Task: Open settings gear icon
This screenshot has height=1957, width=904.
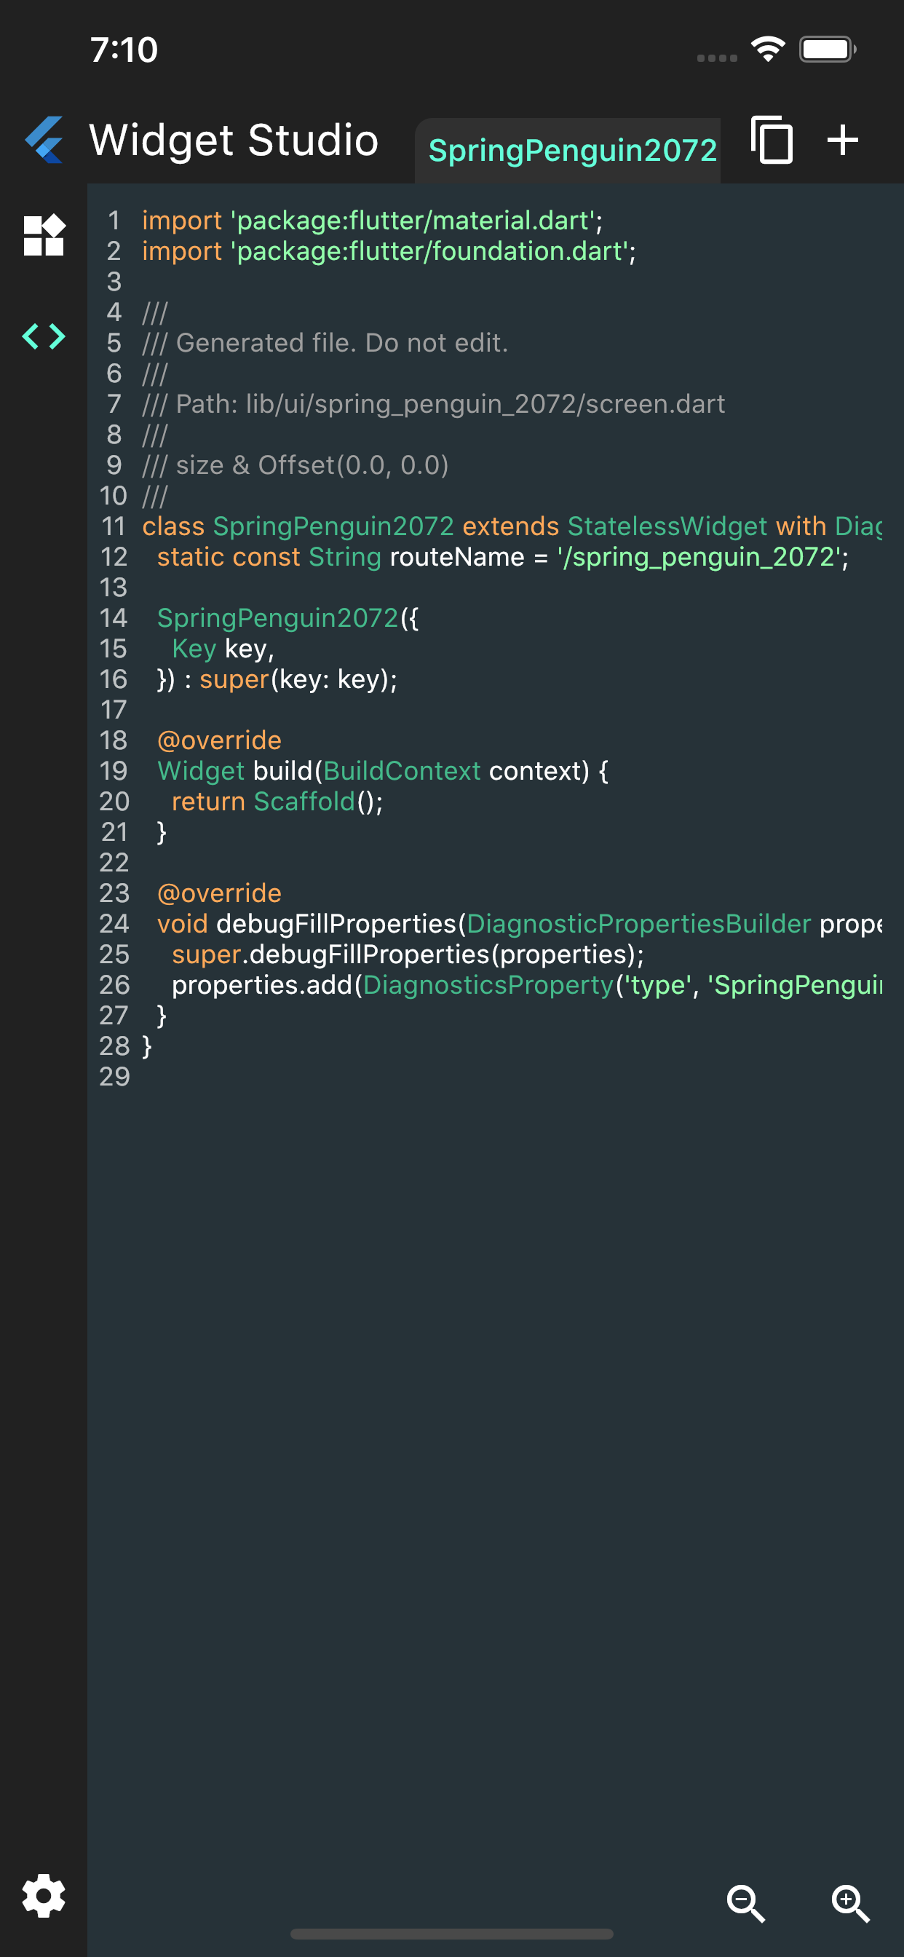Action: [x=44, y=1895]
